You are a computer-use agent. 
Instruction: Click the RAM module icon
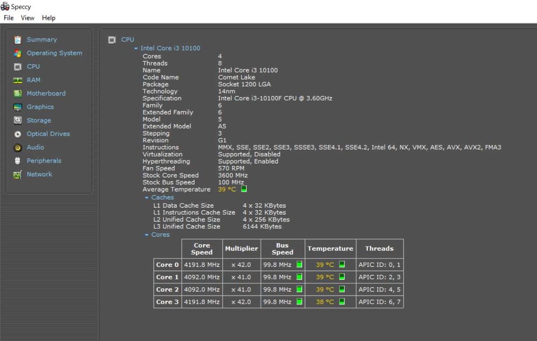pyautogui.click(x=18, y=80)
